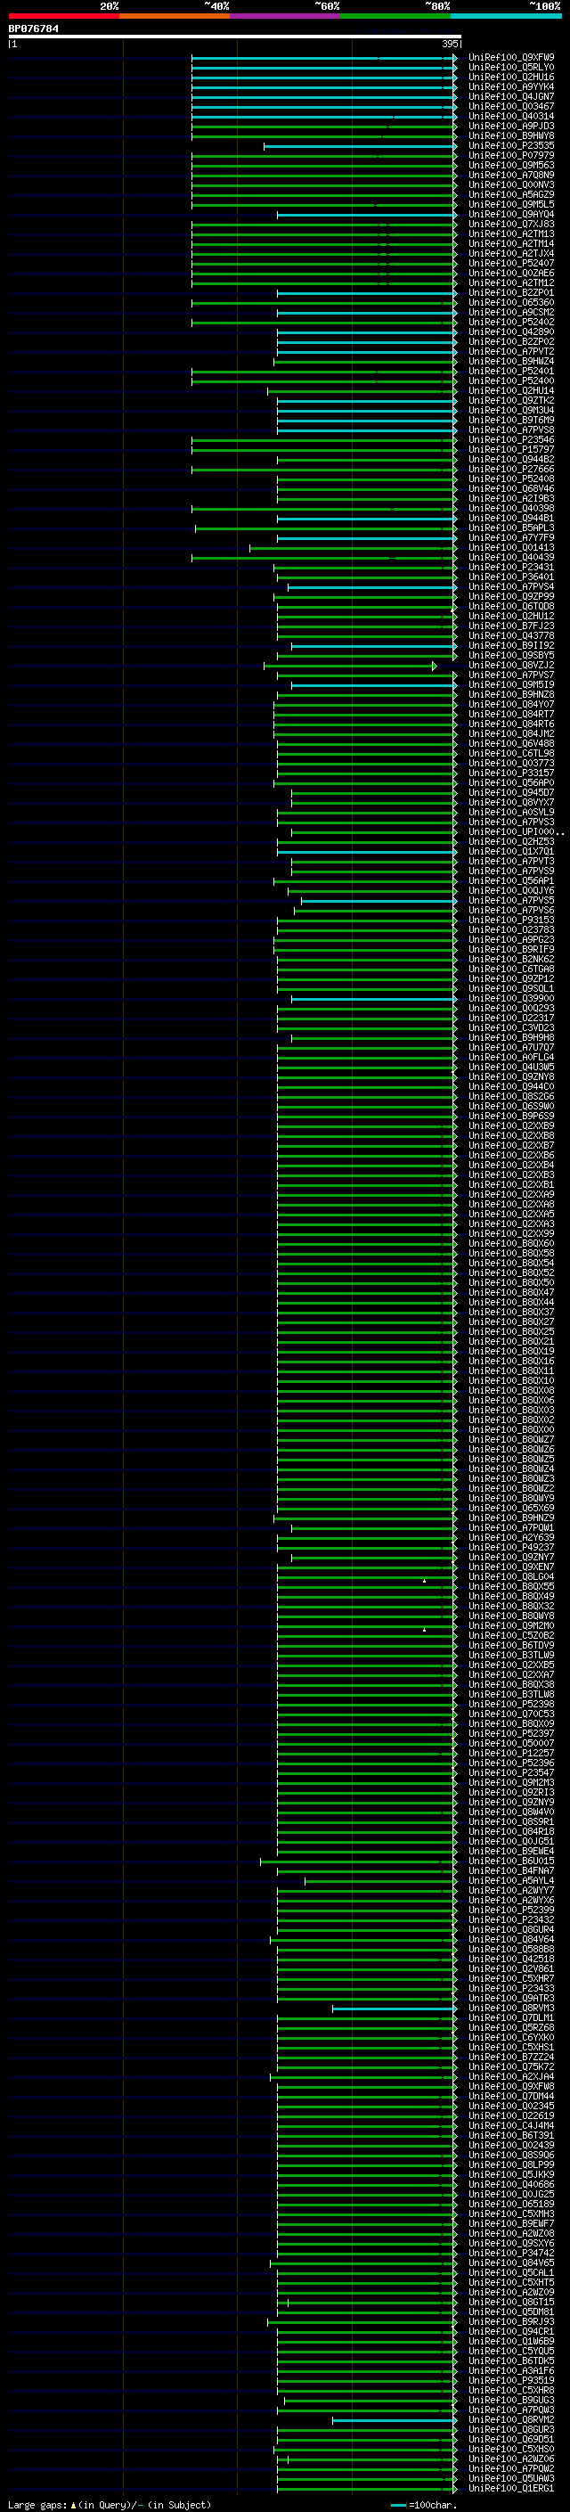Select label UniRef100_P34742
This screenshot has width=570, height=2512.
510,2254
